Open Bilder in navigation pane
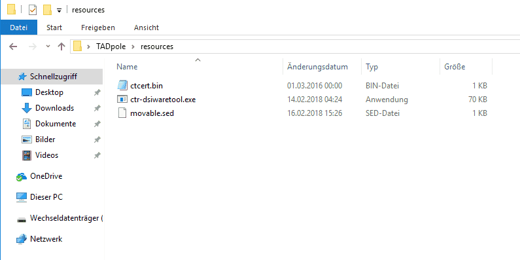Image resolution: width=520 pixels, height=260 pixels. pyautogui.click(x=45, y=139)
